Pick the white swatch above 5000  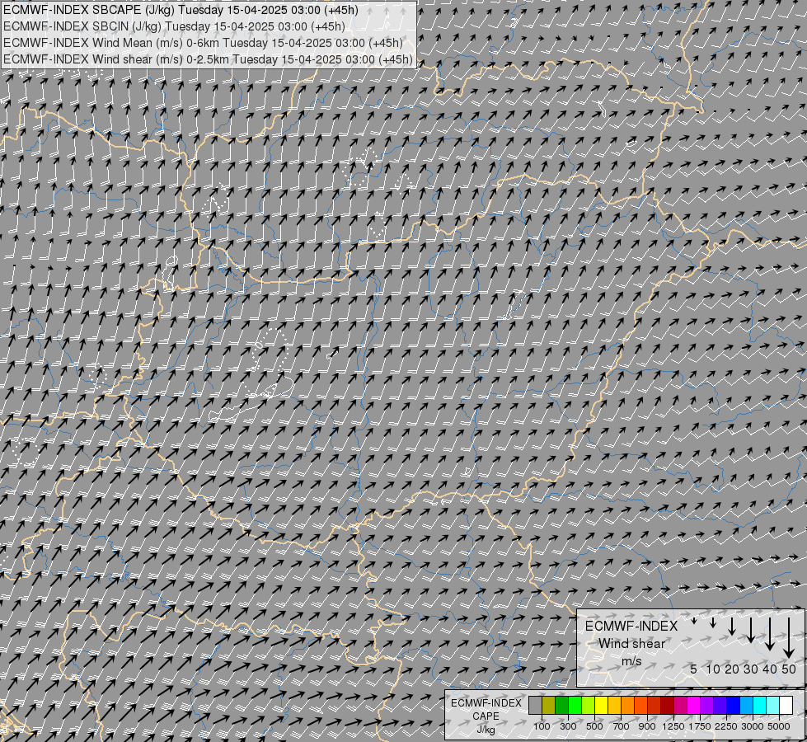tap(786, 706)
